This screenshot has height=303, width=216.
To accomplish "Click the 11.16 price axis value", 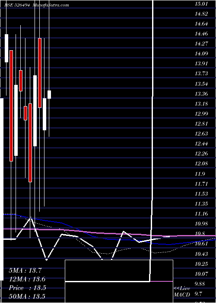I will pyautogui.click(x=201, y=214).
